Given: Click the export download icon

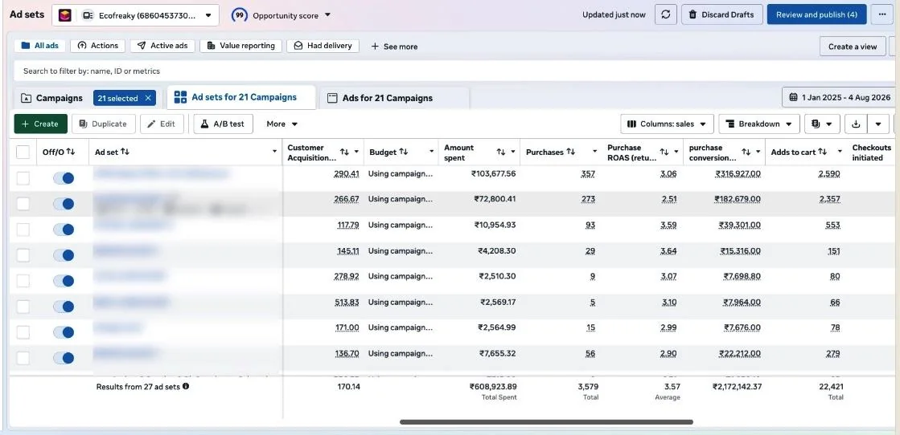Looking at the screenshot, I should coord(856,124).
